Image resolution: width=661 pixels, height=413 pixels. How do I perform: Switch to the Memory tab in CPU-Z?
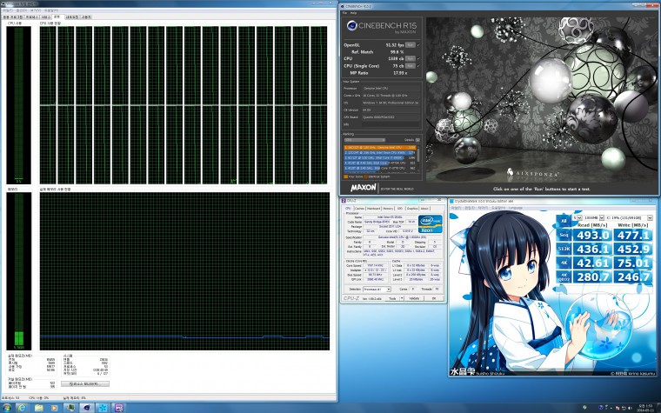[388, 208]
